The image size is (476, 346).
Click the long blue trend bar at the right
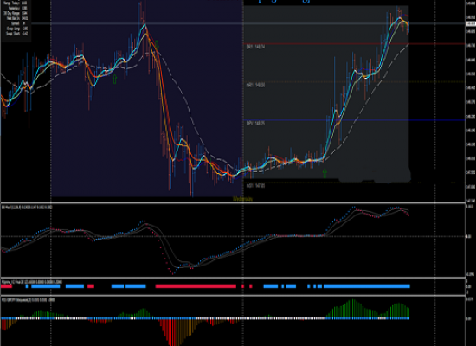coord(367,286)
